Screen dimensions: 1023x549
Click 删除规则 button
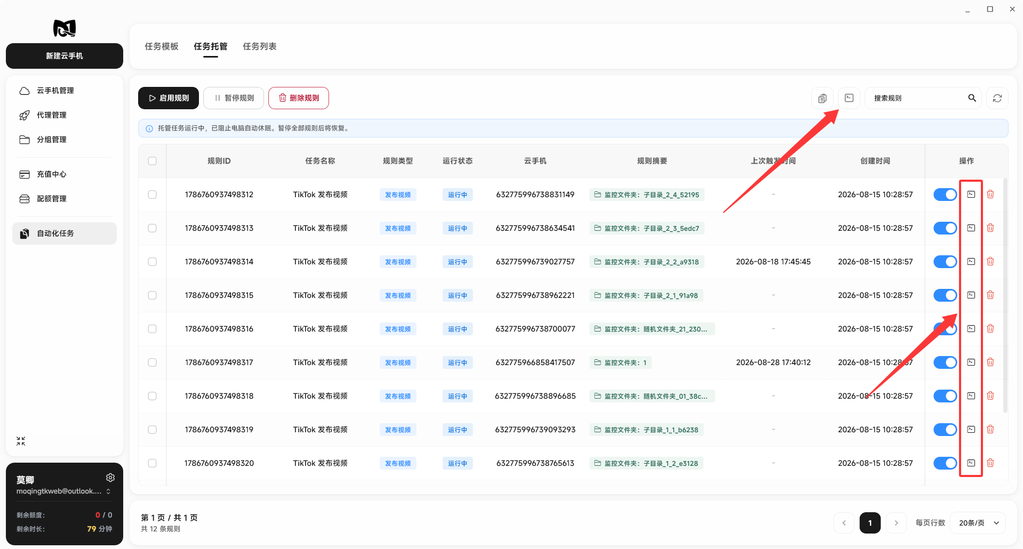click(x=299, y=98)
